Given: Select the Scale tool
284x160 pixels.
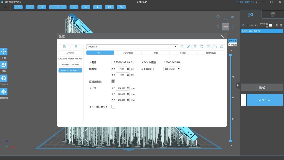Looking at the screenshot, I should pos(4,78).
